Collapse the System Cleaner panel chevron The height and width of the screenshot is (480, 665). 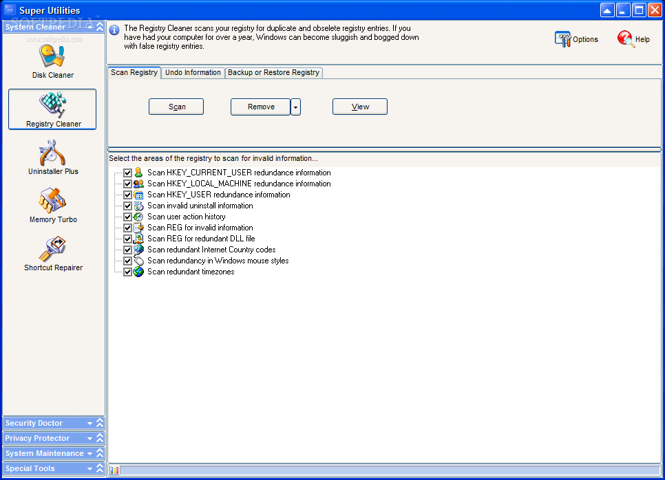100,27
